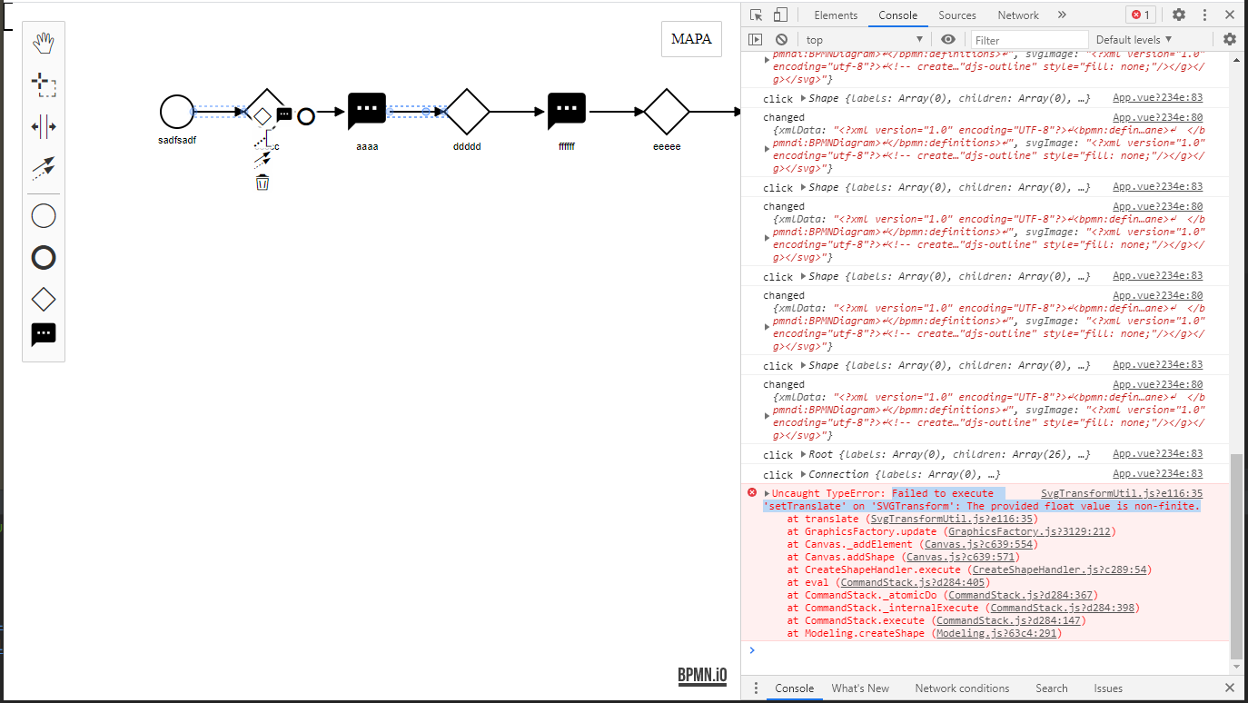Open the top frame context dropdown
Image resolution: width=1248 pixels, height=703 pixels.
pyautogui.click(x=863, y=39)
